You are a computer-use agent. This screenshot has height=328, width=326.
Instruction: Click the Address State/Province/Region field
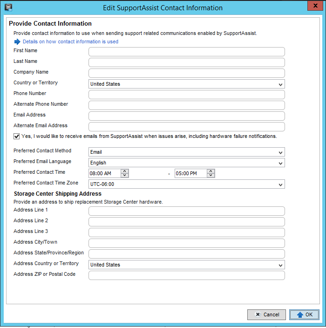[187, 254]
